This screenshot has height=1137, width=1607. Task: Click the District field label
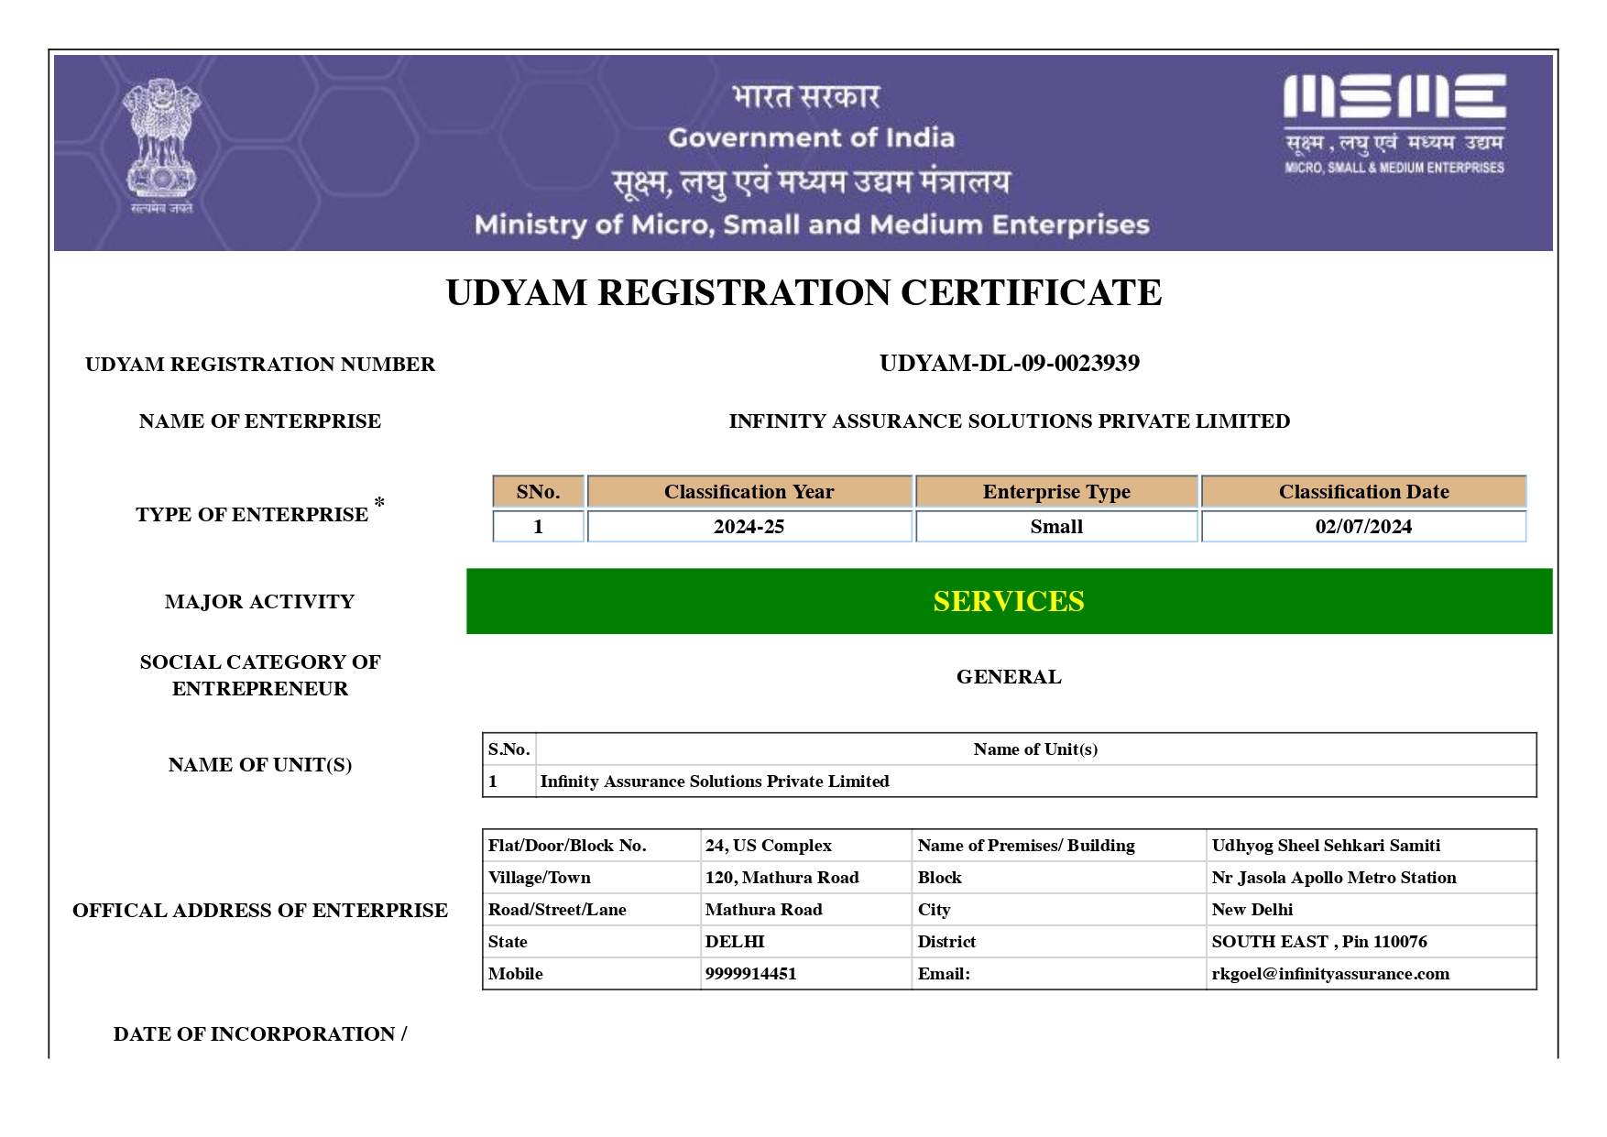coord(946,942)
